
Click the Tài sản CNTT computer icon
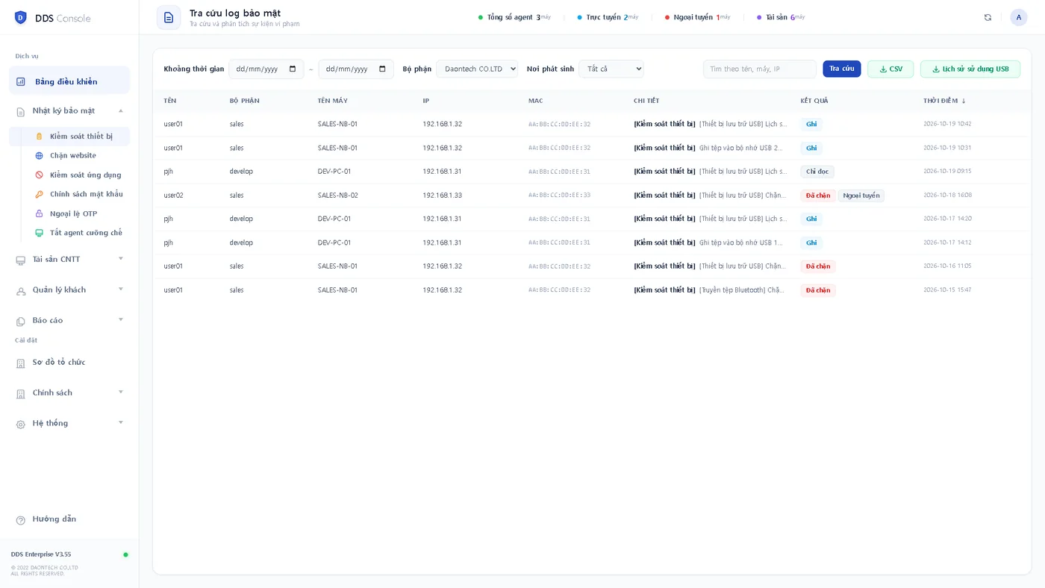click(21, 260)
